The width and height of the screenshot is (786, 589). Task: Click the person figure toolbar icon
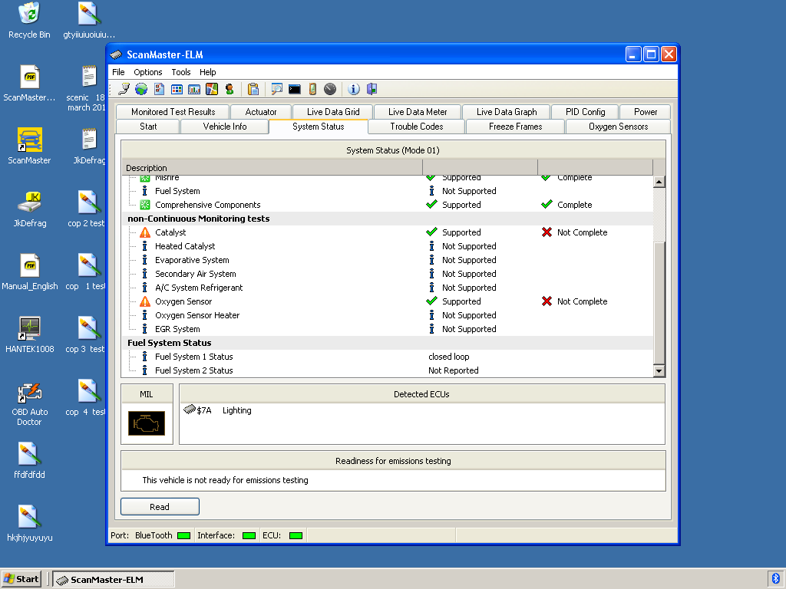(x=229, y=89)
